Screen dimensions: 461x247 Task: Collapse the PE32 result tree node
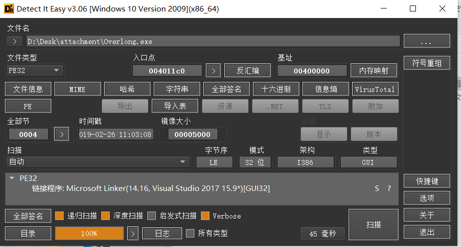click(12, 178)
